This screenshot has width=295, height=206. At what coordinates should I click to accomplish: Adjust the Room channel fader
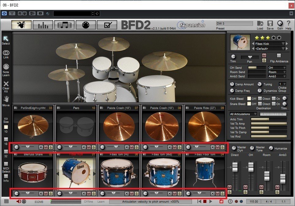pos(267,176)
